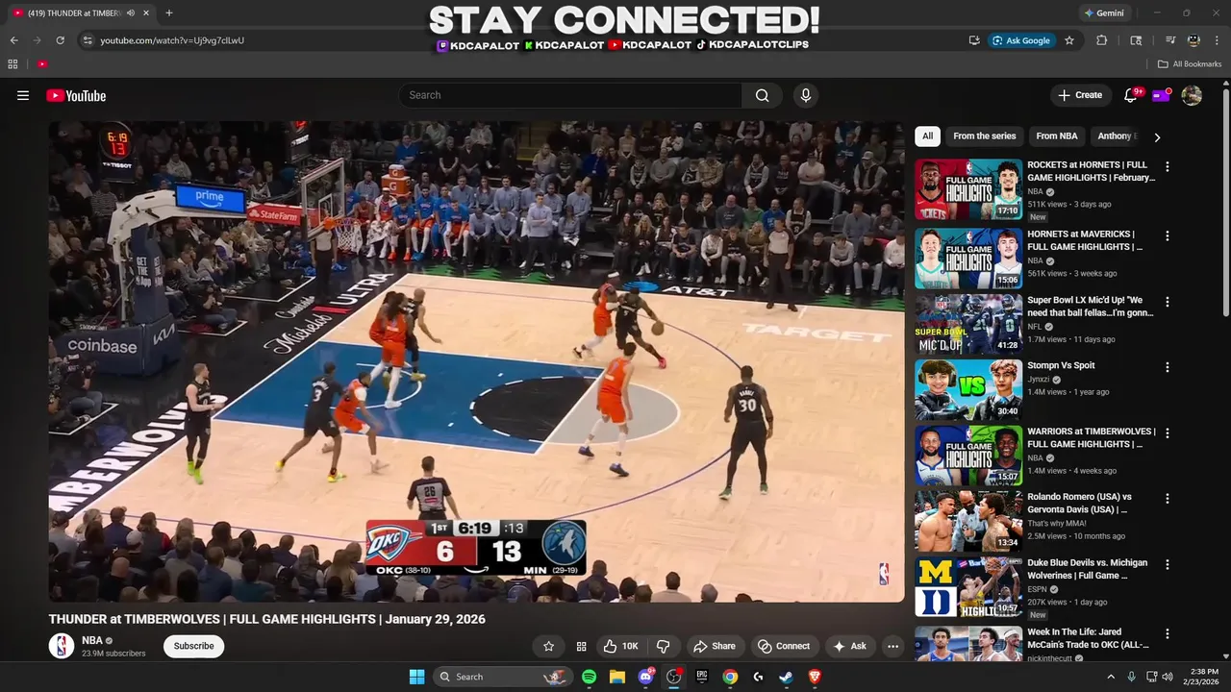Open a new browser tab

click(169, 13)
